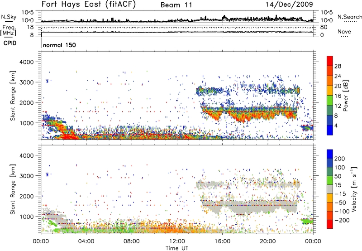Click the velocity colorbar tick "-200"
The width and height of the screenshot is (362, 251).
coord(342,220)
